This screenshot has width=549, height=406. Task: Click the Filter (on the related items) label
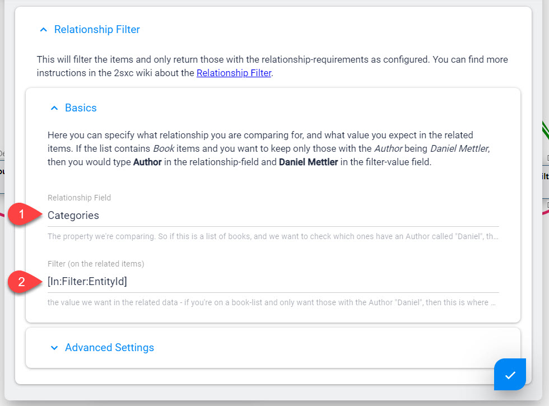point(96,264)
